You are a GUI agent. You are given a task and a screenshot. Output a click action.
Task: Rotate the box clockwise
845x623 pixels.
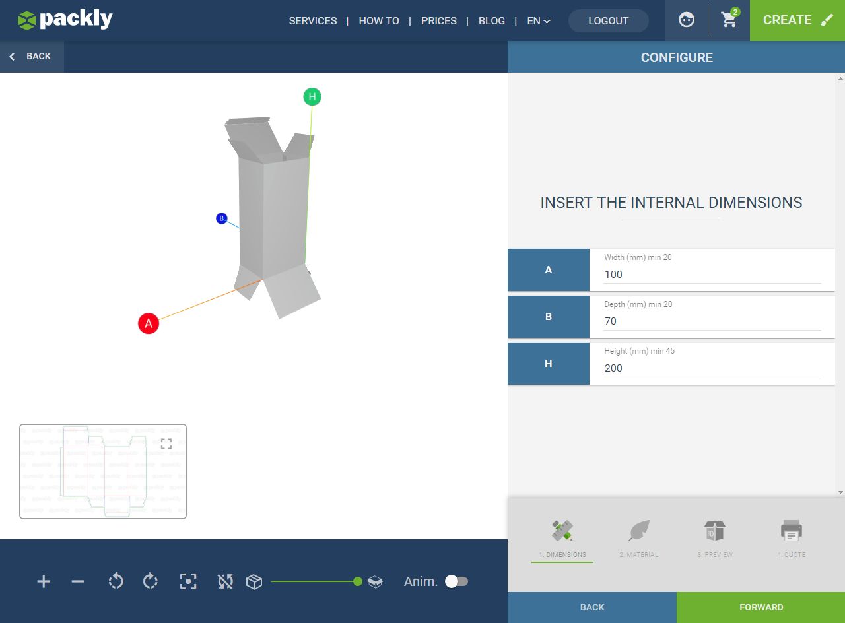[x=151, y=581]
